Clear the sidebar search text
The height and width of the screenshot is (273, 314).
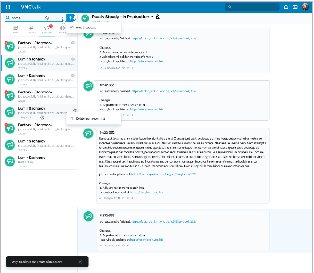pos(62,18)
